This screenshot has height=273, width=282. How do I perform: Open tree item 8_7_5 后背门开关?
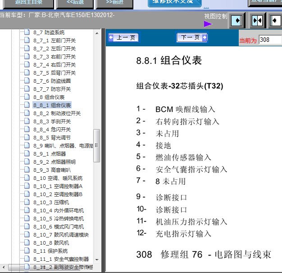[x=55, y=73]
